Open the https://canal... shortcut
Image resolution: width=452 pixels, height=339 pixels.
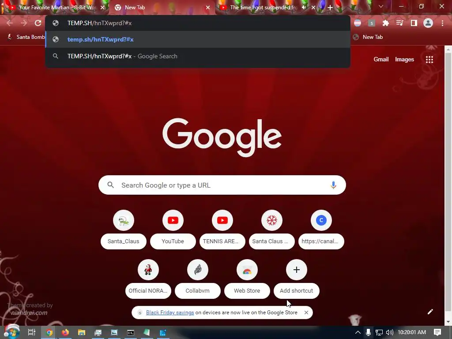pyautogui.click(x=321, y=230)
